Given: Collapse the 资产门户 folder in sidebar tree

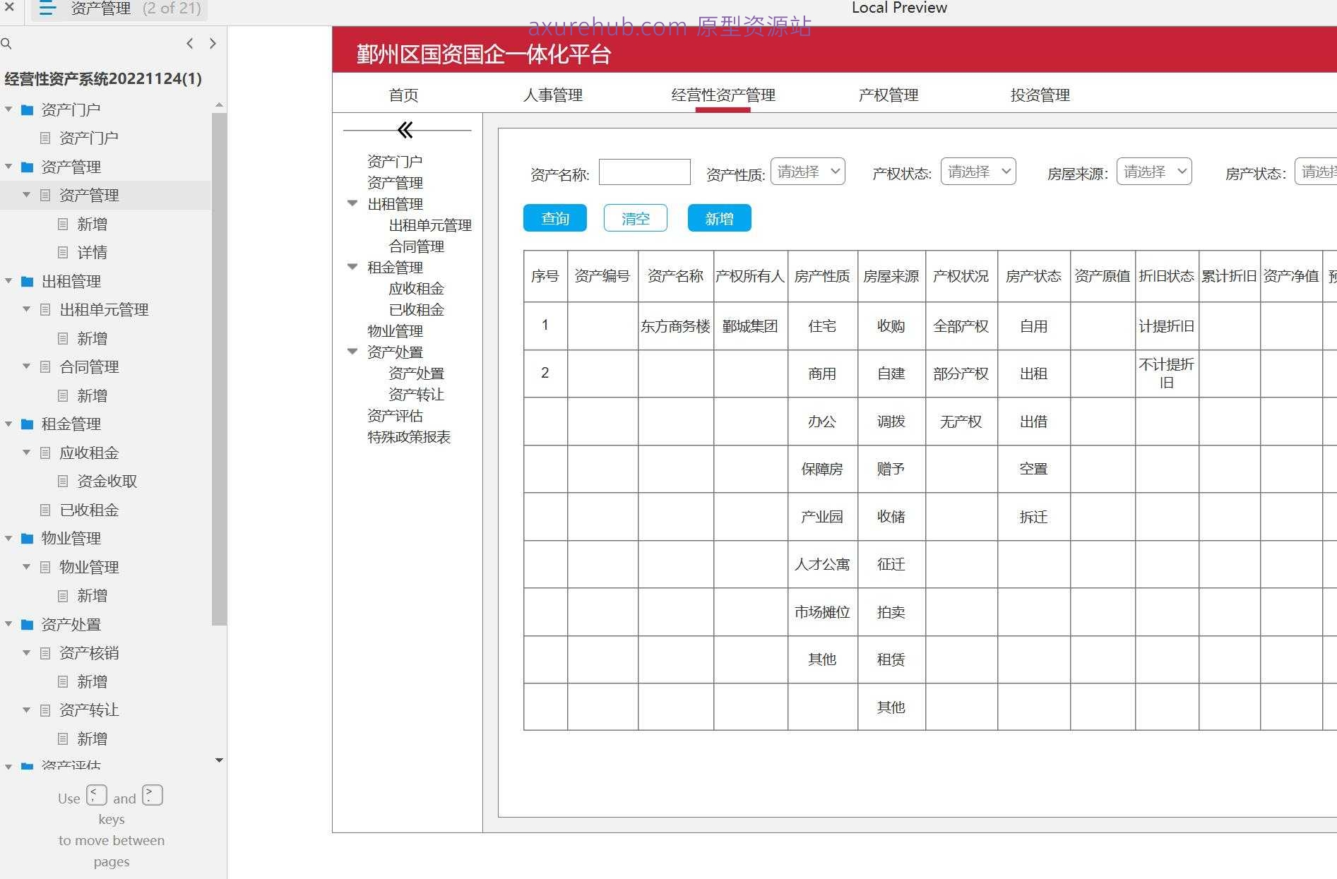Looking at the screenshot, I should coord(8,109).
